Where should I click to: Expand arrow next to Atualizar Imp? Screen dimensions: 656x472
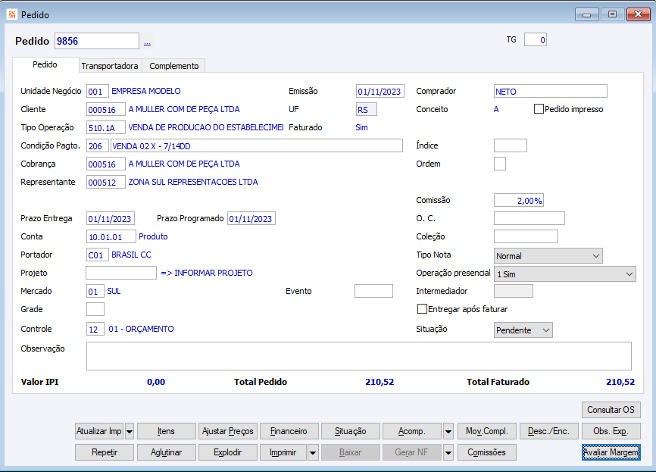pyautogui.click(x=130, y=431)
